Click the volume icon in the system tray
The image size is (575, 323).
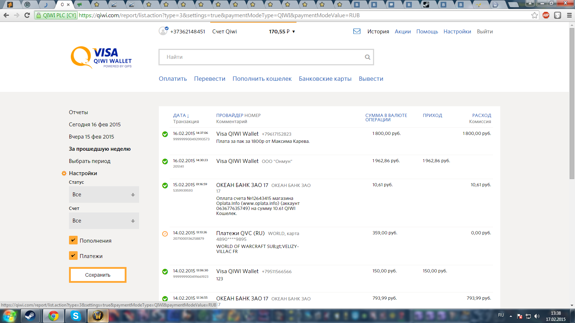click(537, 316)
